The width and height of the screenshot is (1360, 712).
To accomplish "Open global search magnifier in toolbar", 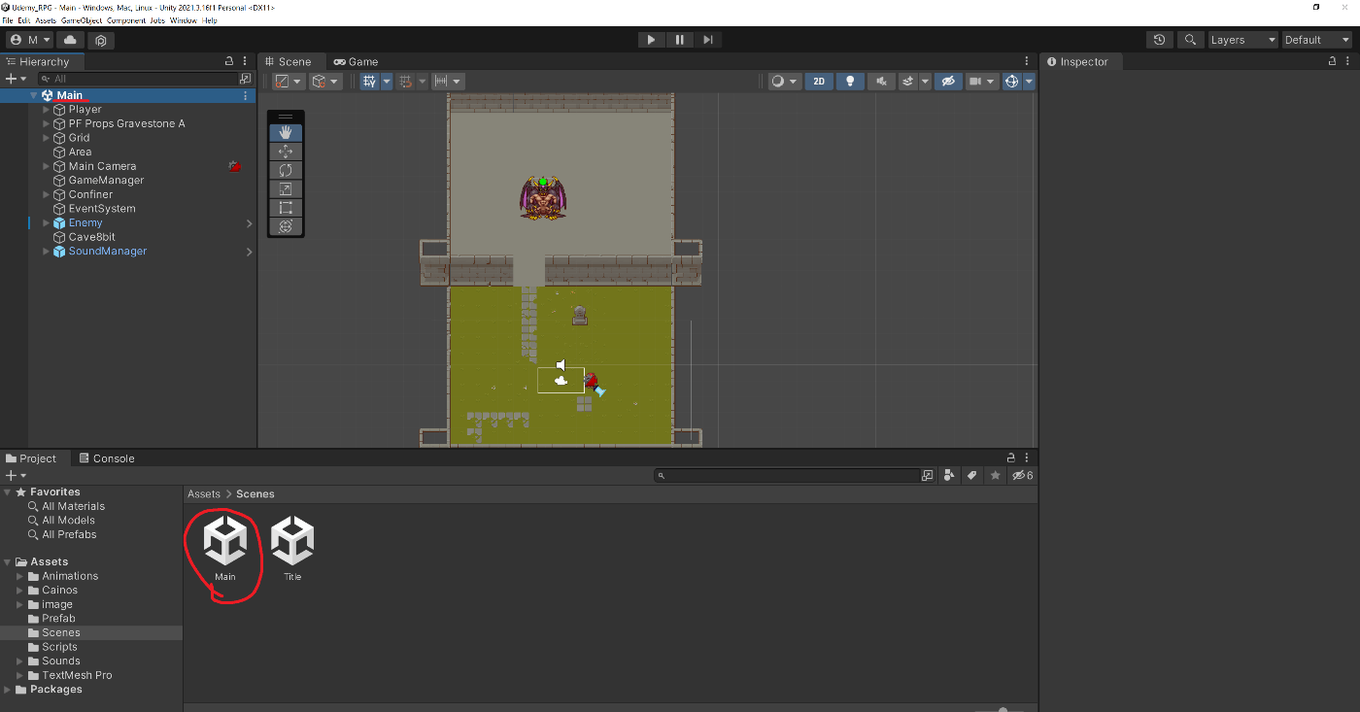I will [x=1190, y=40].
